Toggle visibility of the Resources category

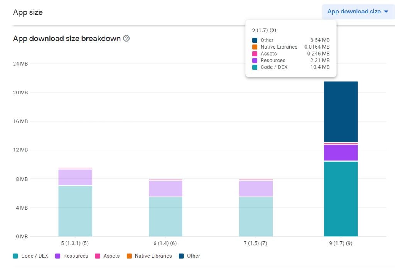72,256
